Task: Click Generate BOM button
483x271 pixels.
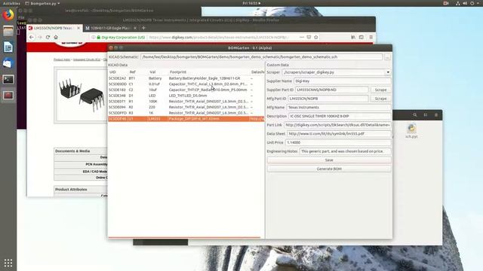Action: pyautogui.click(x=329, y=169)
